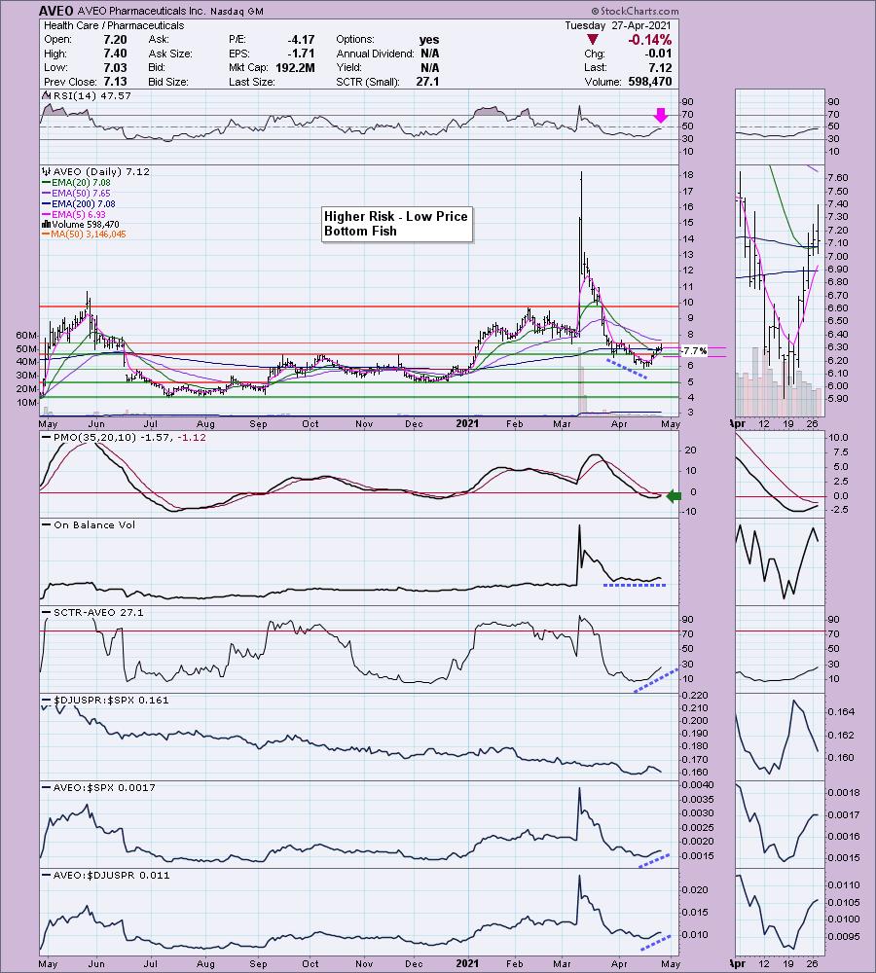Select the Prev Close value 7.13

115,82
